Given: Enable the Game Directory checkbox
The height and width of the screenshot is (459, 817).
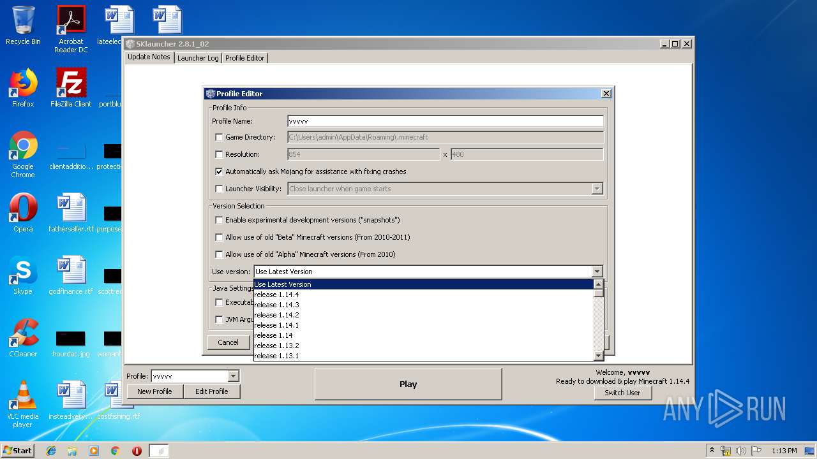Looking at the screenshot, I should click(219, 137).
